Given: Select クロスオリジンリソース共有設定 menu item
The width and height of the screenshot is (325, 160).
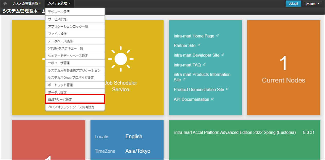Looking at the screenshot, I should click(x=75, y=107).
